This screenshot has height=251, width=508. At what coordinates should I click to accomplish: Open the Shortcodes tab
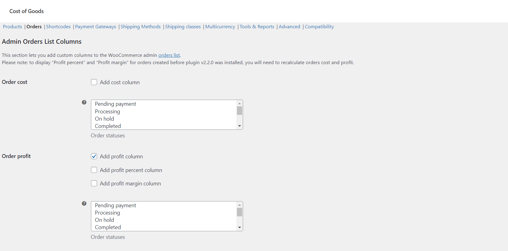58,26
